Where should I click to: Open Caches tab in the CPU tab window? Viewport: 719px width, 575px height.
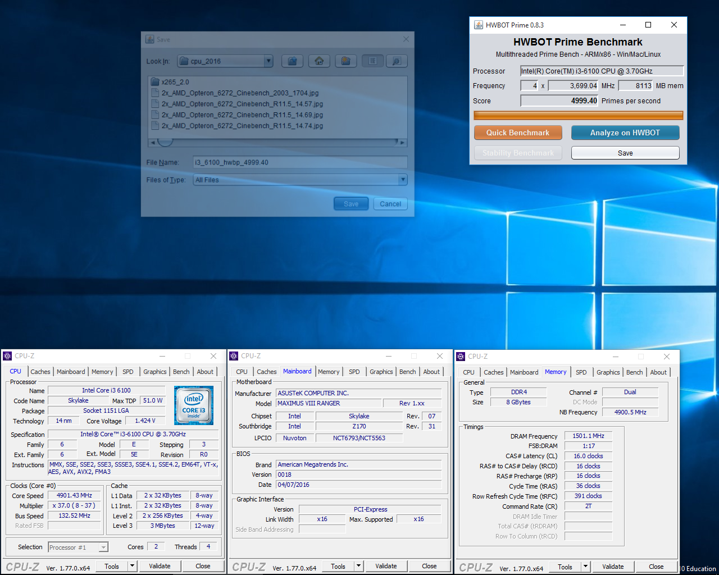click(40, 372)
